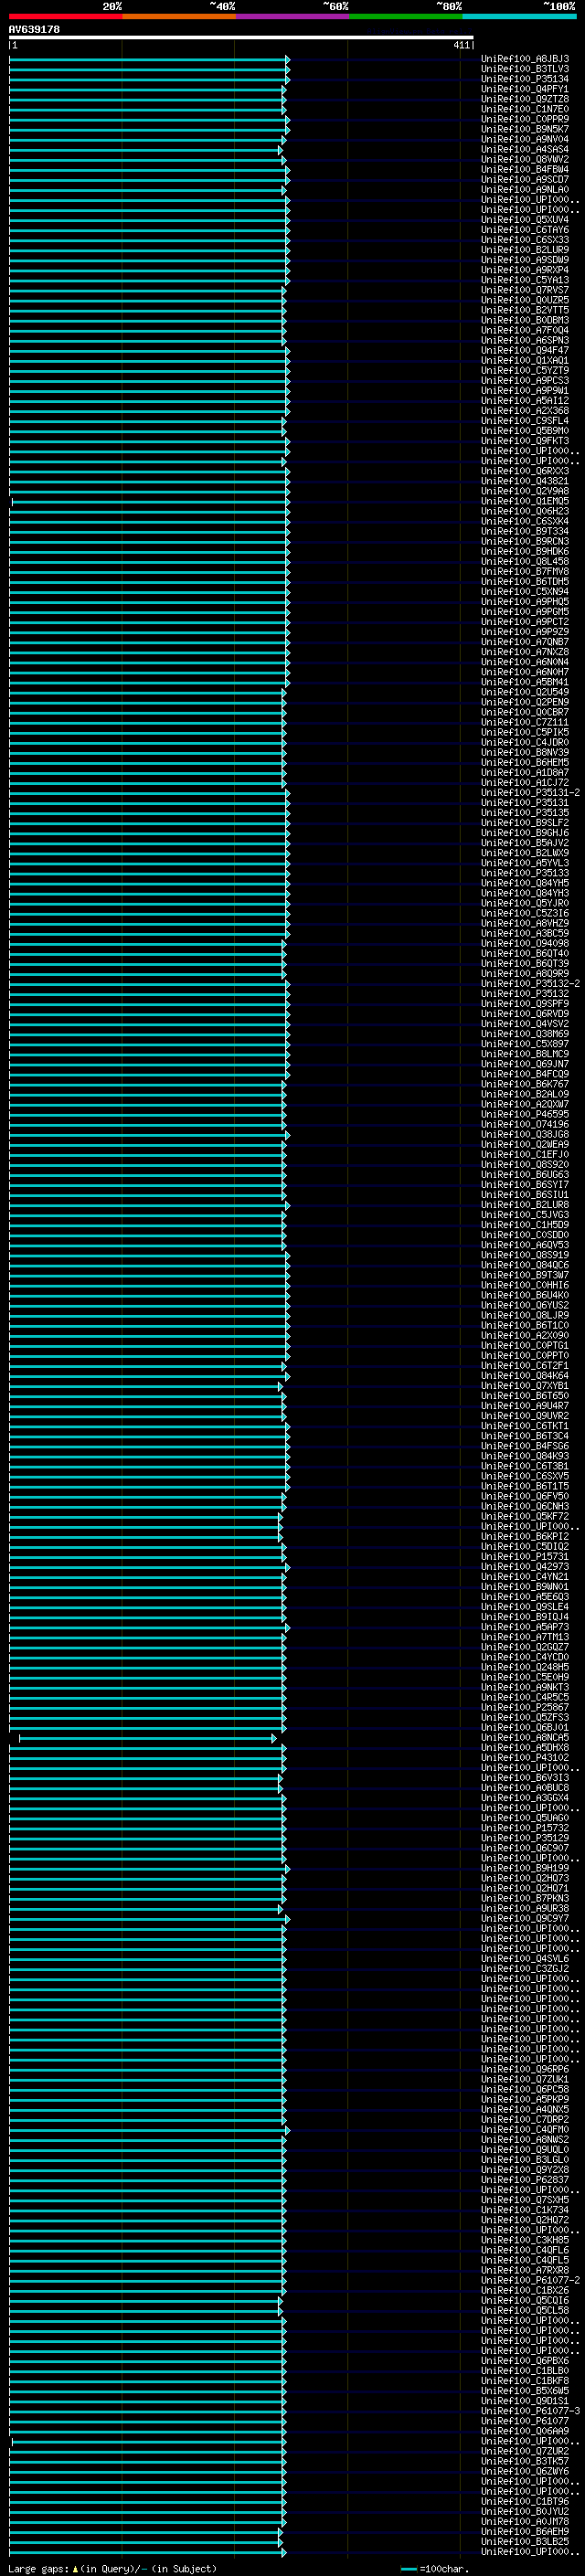Image resolution: width=585 pixels, height=2576 pixels.
Task: Click the red 20% identity legend segment
Action: point(65,16)
